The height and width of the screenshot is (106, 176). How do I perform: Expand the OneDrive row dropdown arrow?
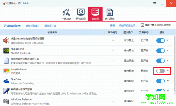tap(168, 81)
